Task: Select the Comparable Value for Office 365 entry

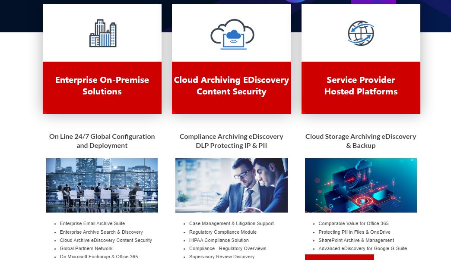Action: (x=353, y=223)
